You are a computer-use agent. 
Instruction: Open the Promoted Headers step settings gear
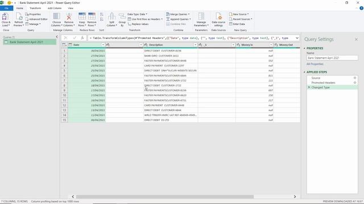click(355, 83)
